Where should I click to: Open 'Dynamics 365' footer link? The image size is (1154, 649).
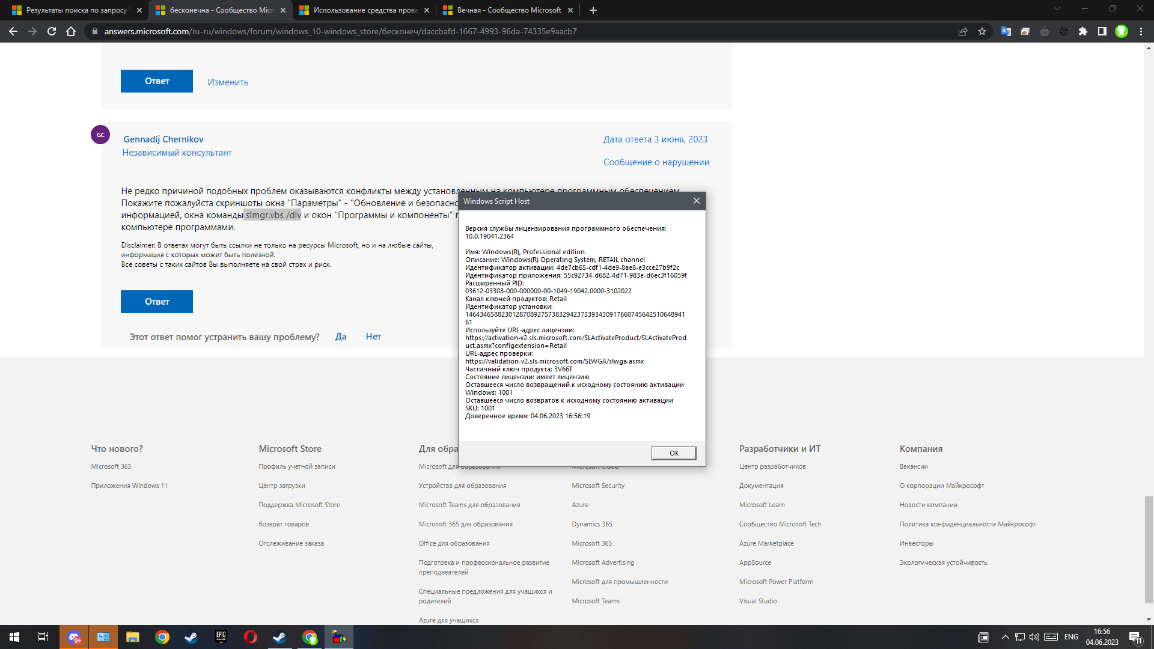(592, 524)
